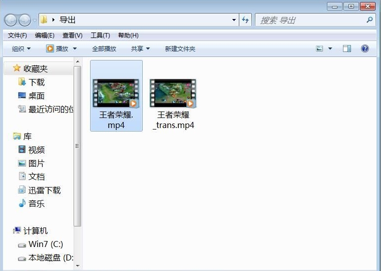Screen dimensions: 381x271
Task: Click the Win7 (C:) drive icon
Action: coord(22,245)
